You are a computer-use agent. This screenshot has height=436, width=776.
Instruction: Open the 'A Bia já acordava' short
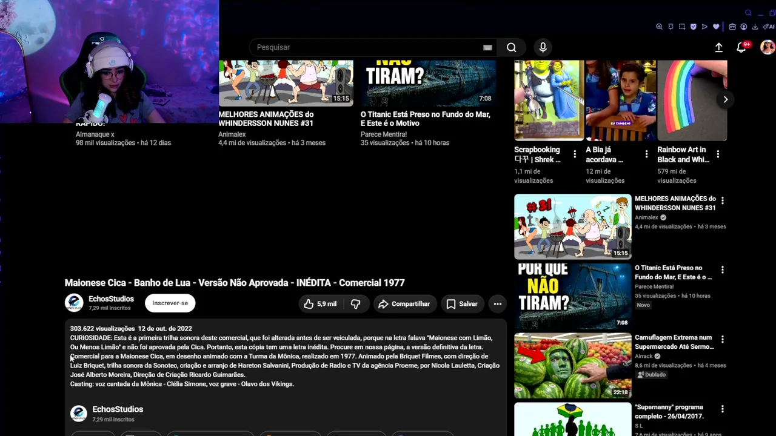[x=621, y=100]
